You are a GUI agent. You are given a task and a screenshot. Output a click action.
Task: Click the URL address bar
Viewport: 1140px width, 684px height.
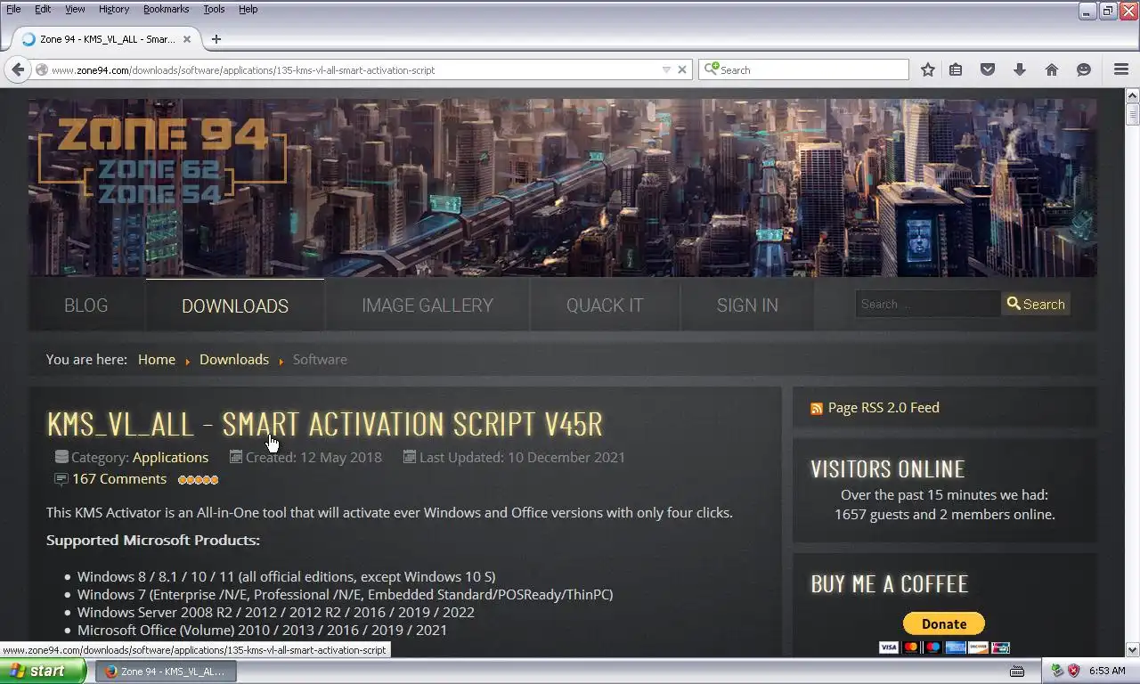pos(354,69)
